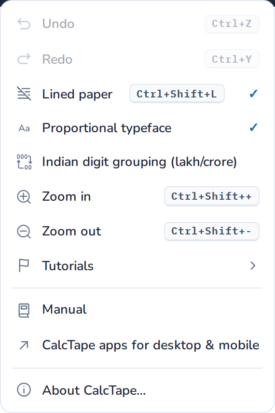This screenshot has height=413, width=275.
Task: Select the Zoom in menu item
Action: 137,196
